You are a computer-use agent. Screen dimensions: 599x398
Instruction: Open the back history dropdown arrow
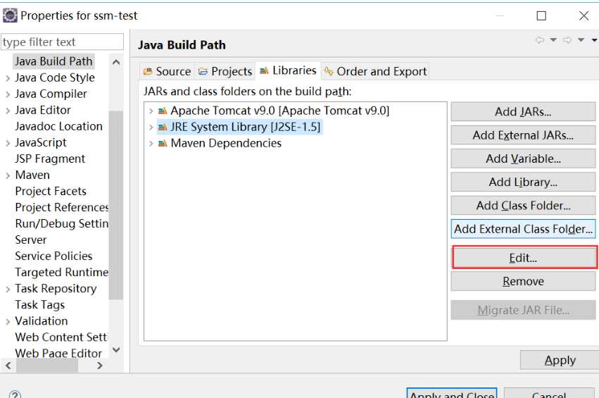click(553, 40)
